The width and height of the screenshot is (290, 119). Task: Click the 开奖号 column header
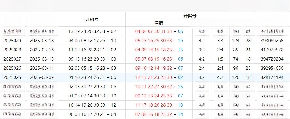point(190,16)
